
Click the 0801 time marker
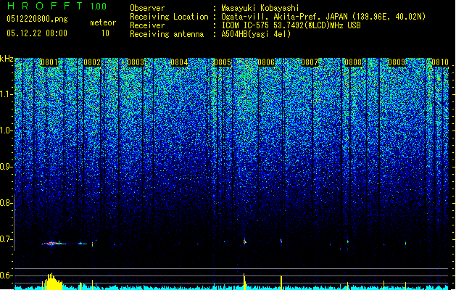[49, 62]
